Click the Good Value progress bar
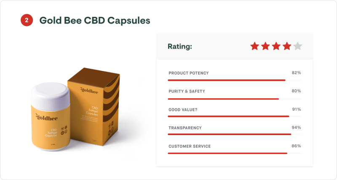Viewport: 337px width, 180px height. (235, 116)
